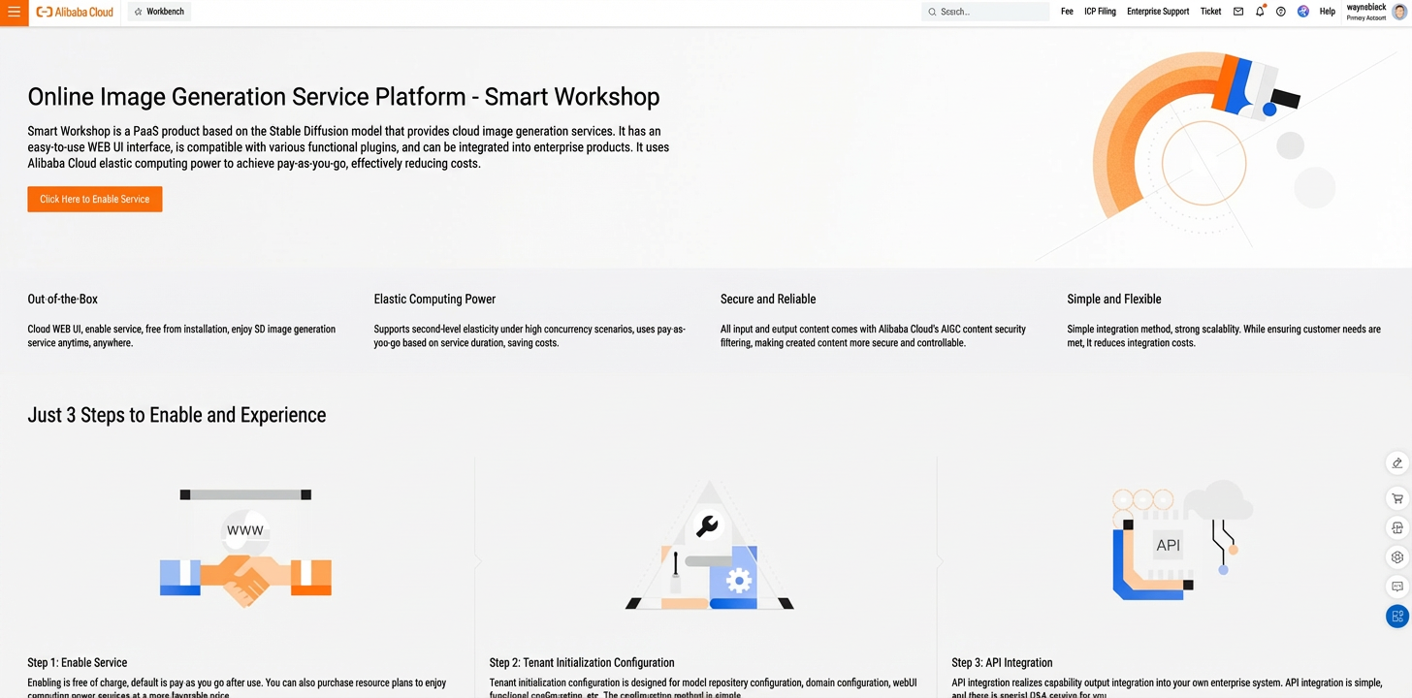Viewport: 1412px width, 698px height.
Task: Click the 'Out-of-the-Box' heading
Action: coord(63,299)
